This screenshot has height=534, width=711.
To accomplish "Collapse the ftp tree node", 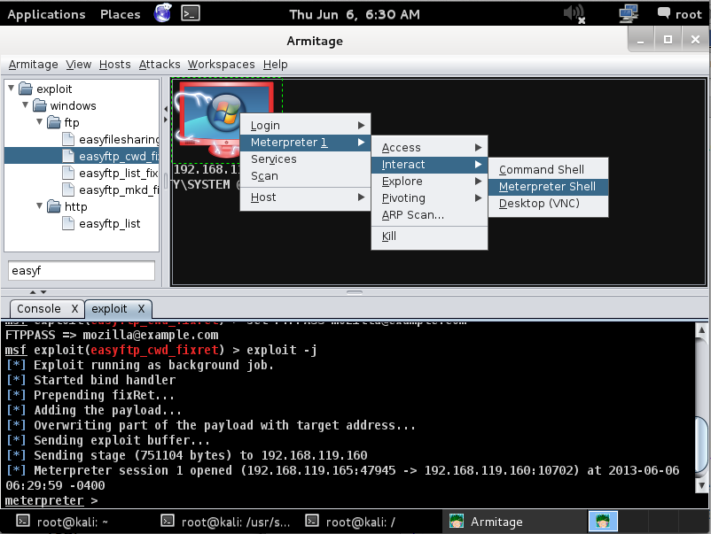I will 39,121.
